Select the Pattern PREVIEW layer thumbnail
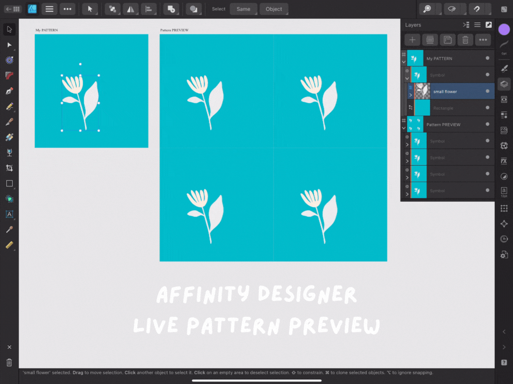Viewport: 513px width, 384px height. click(415, 124)
